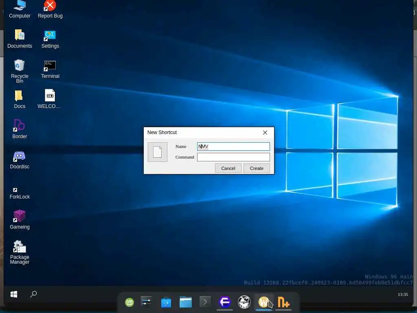The height and width of the screenshot is (313, 417).
Task: Open the terminal chevron dock icon
Action: [205, 302]
